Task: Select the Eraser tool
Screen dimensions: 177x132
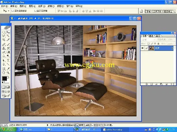Action: tap(4, 52)
